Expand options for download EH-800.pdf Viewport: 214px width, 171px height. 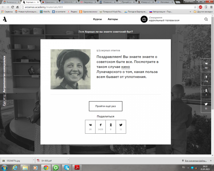(x=68, y=160)
